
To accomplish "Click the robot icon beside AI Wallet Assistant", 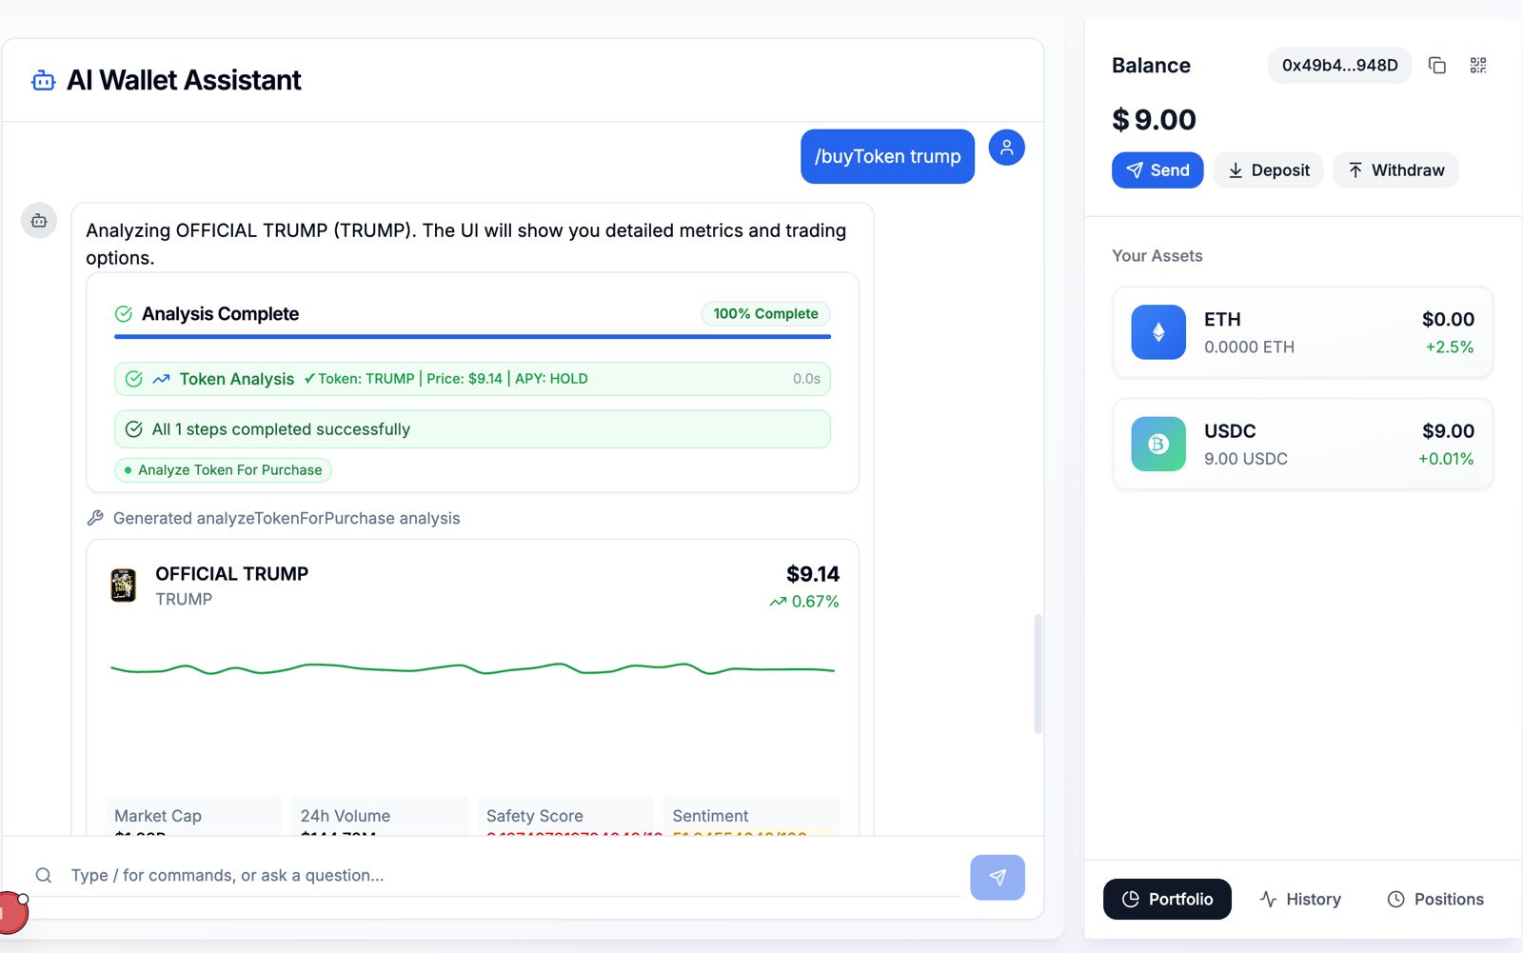I will click(43, 81).
